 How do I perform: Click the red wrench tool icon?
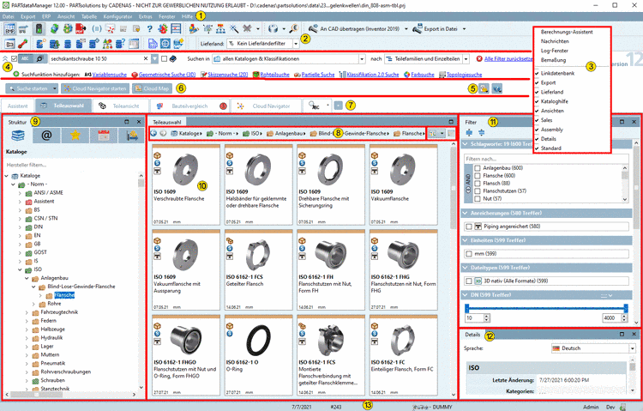(x=23, y=43)
